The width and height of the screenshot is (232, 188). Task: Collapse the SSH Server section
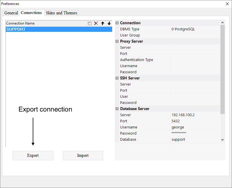point(117,78)
